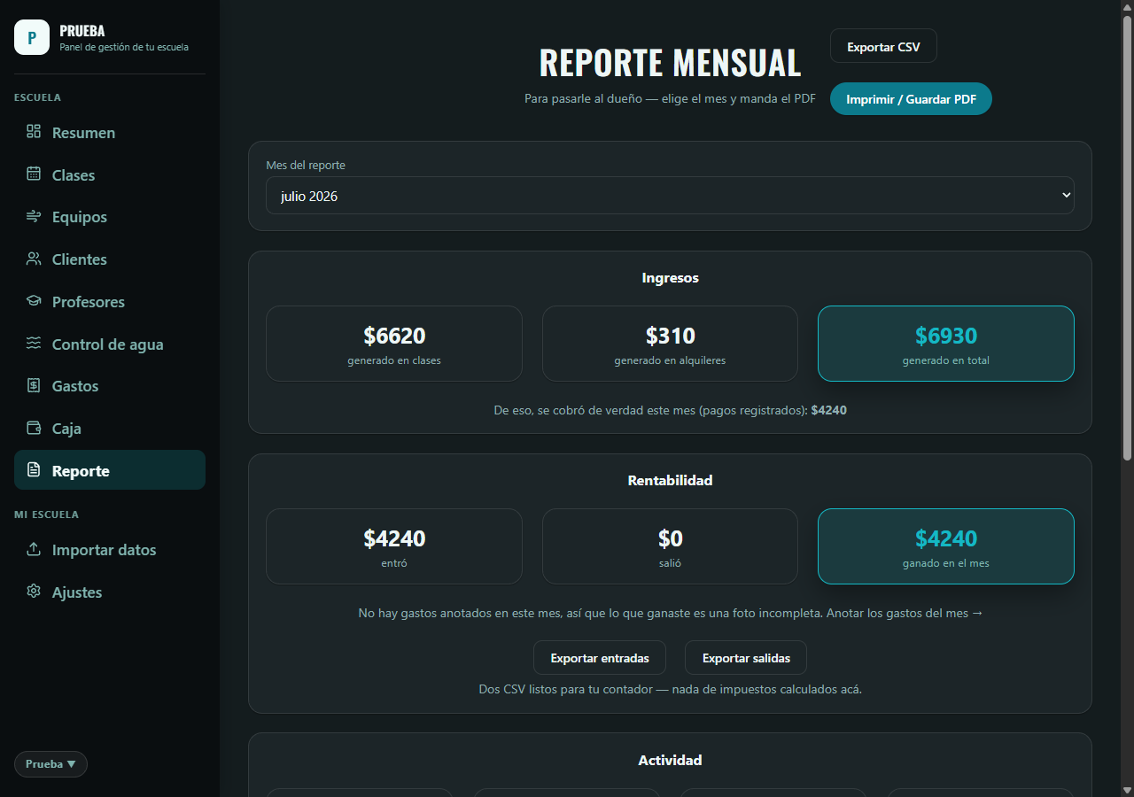The width and height of the screenshot is (1134, 797).
Task: Open the Profesores section
Action: (x=110, y=302)
